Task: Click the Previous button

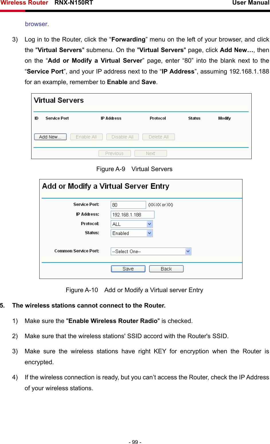Action: click(x=114, y=153)
